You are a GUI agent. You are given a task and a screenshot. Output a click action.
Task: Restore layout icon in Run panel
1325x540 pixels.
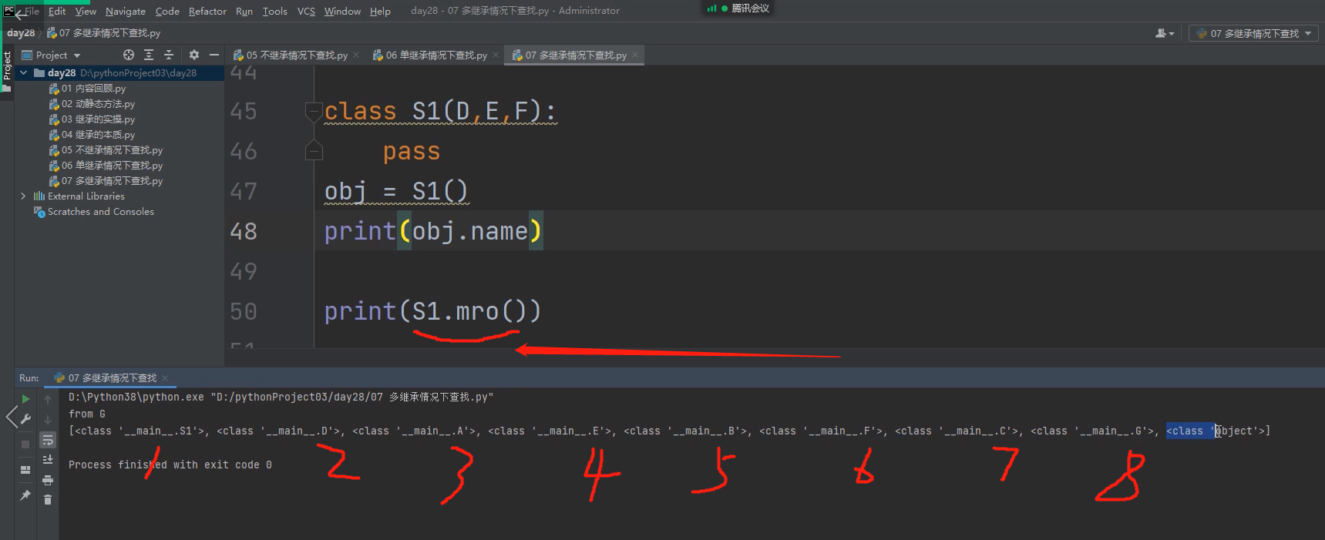coord(25,470)
